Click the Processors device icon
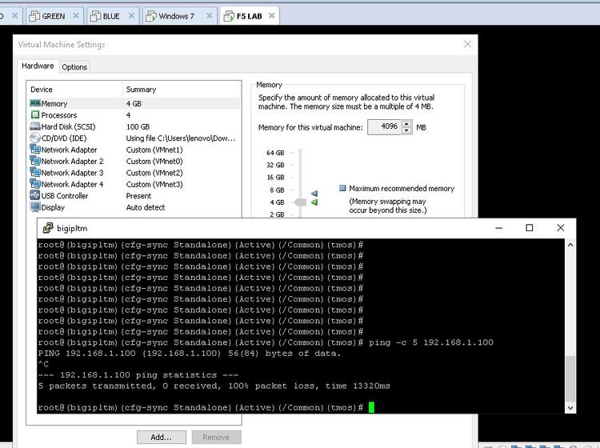The height and width of the screenshot is (448, 600). [35, 115]
